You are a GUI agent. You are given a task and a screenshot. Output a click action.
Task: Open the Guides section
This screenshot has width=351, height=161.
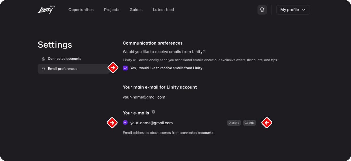(x=136, y=10)
